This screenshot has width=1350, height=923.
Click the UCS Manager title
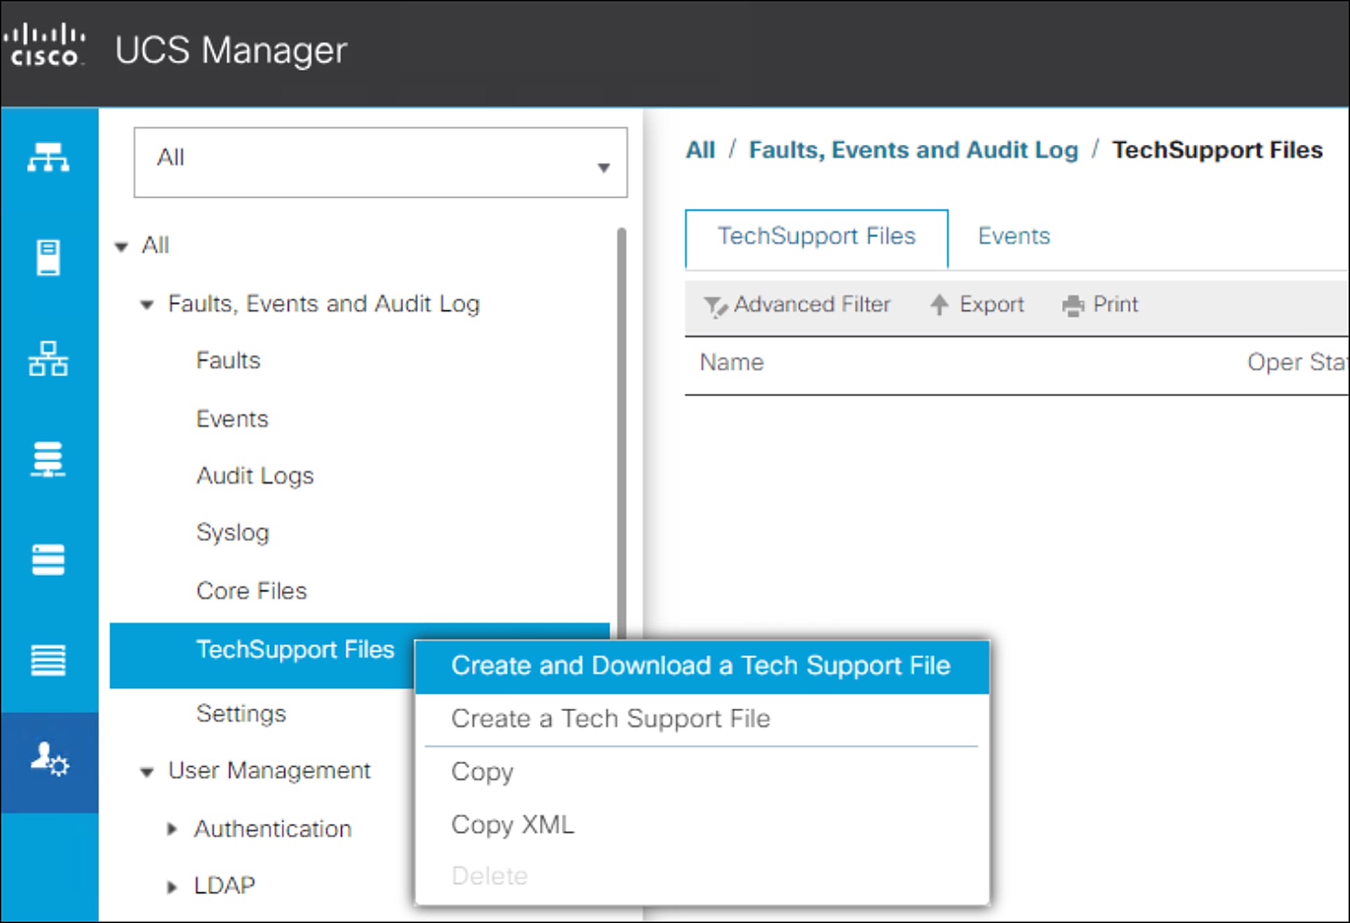[231, 50]
